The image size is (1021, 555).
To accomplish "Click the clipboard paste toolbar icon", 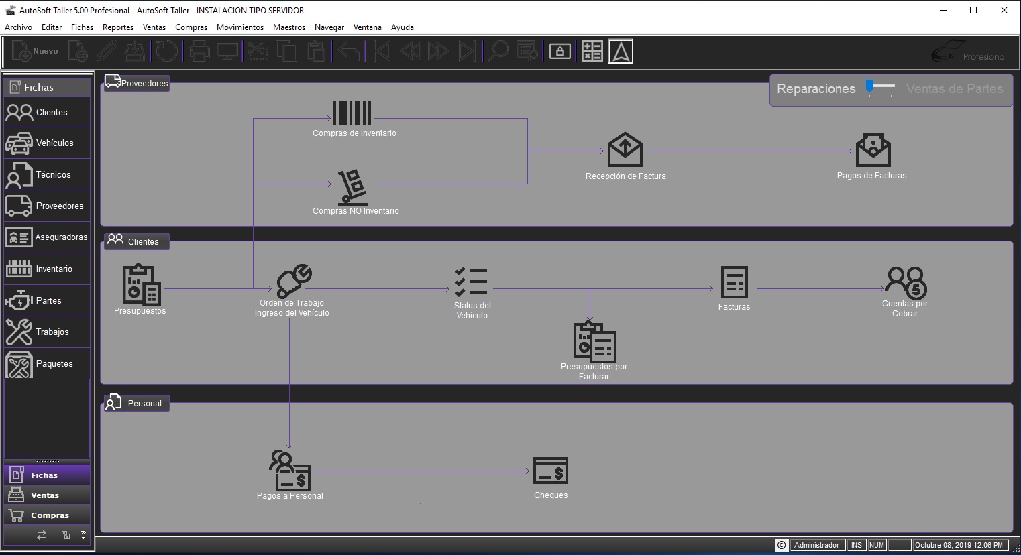I will pos(315,51).
